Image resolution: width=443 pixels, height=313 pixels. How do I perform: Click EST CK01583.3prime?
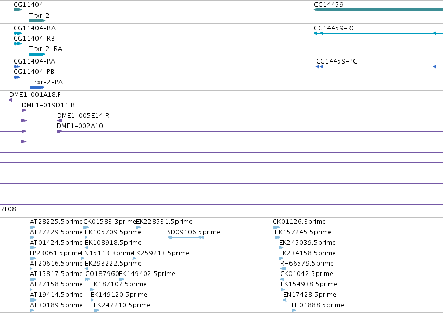(x=110, y=222)
